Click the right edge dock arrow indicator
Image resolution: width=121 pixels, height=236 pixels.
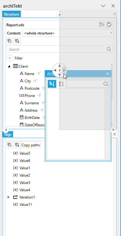tap(113, 130)
